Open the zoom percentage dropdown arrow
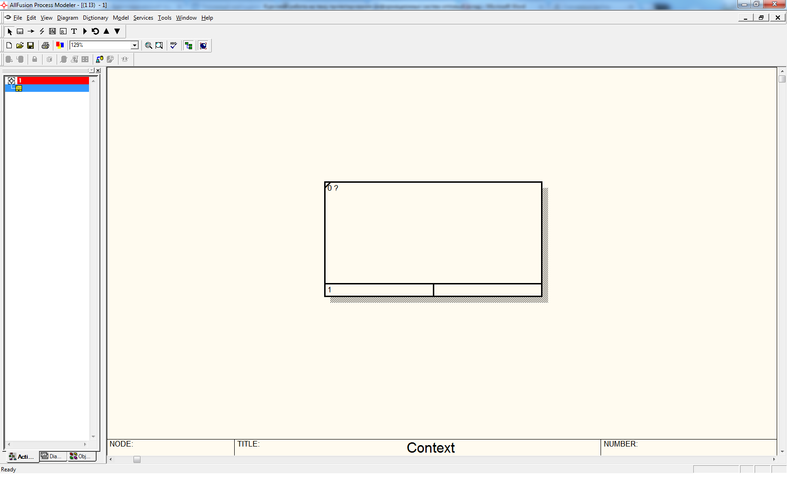 pos(134,45)
